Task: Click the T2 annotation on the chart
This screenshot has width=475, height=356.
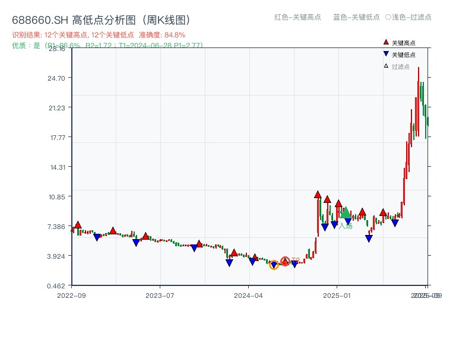Action: point(294,259)
